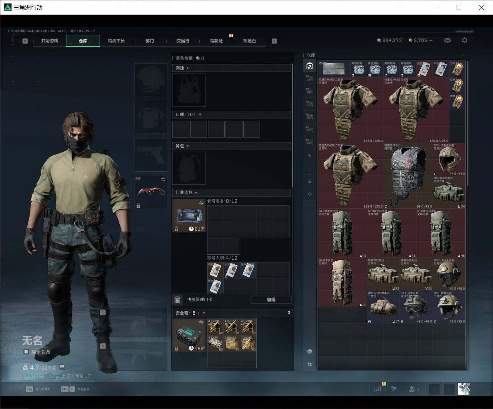Click the safe box container image
Viewport: 493px width, 409px height.
click(189, 335)
